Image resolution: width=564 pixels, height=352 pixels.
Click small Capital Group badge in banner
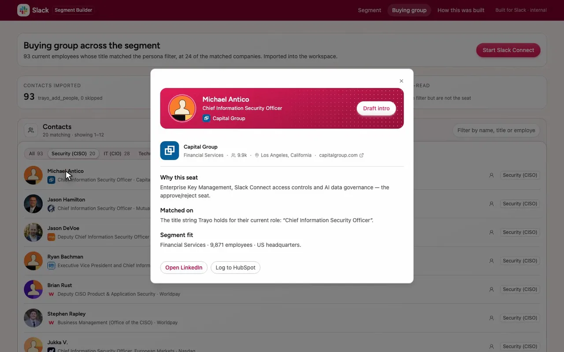tap(206, 118)
